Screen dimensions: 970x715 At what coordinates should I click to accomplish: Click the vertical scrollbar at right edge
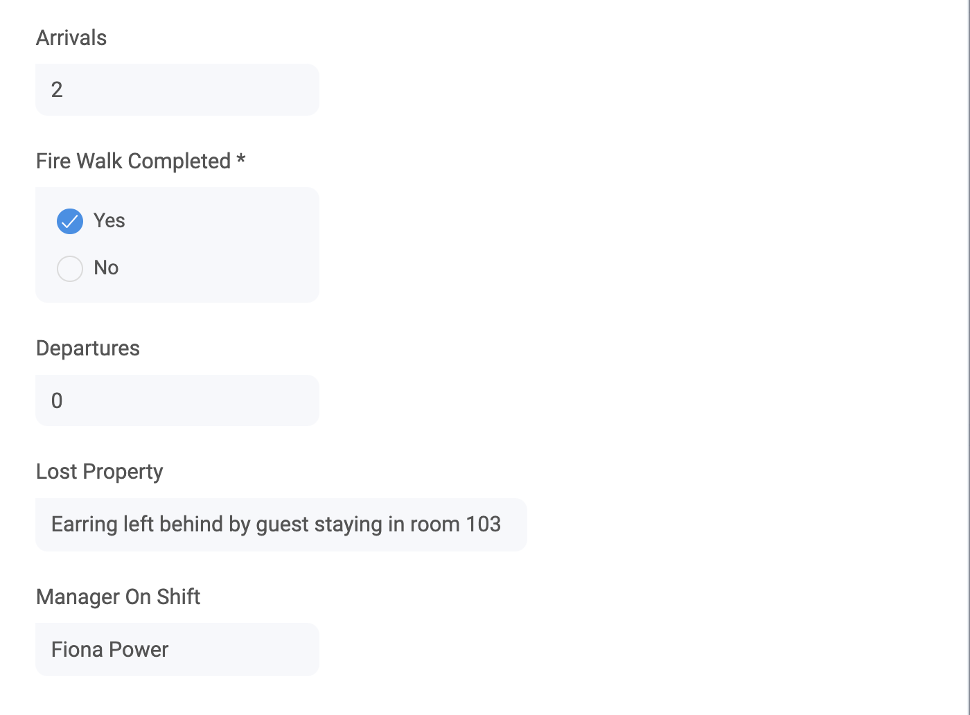coord(969,346)
